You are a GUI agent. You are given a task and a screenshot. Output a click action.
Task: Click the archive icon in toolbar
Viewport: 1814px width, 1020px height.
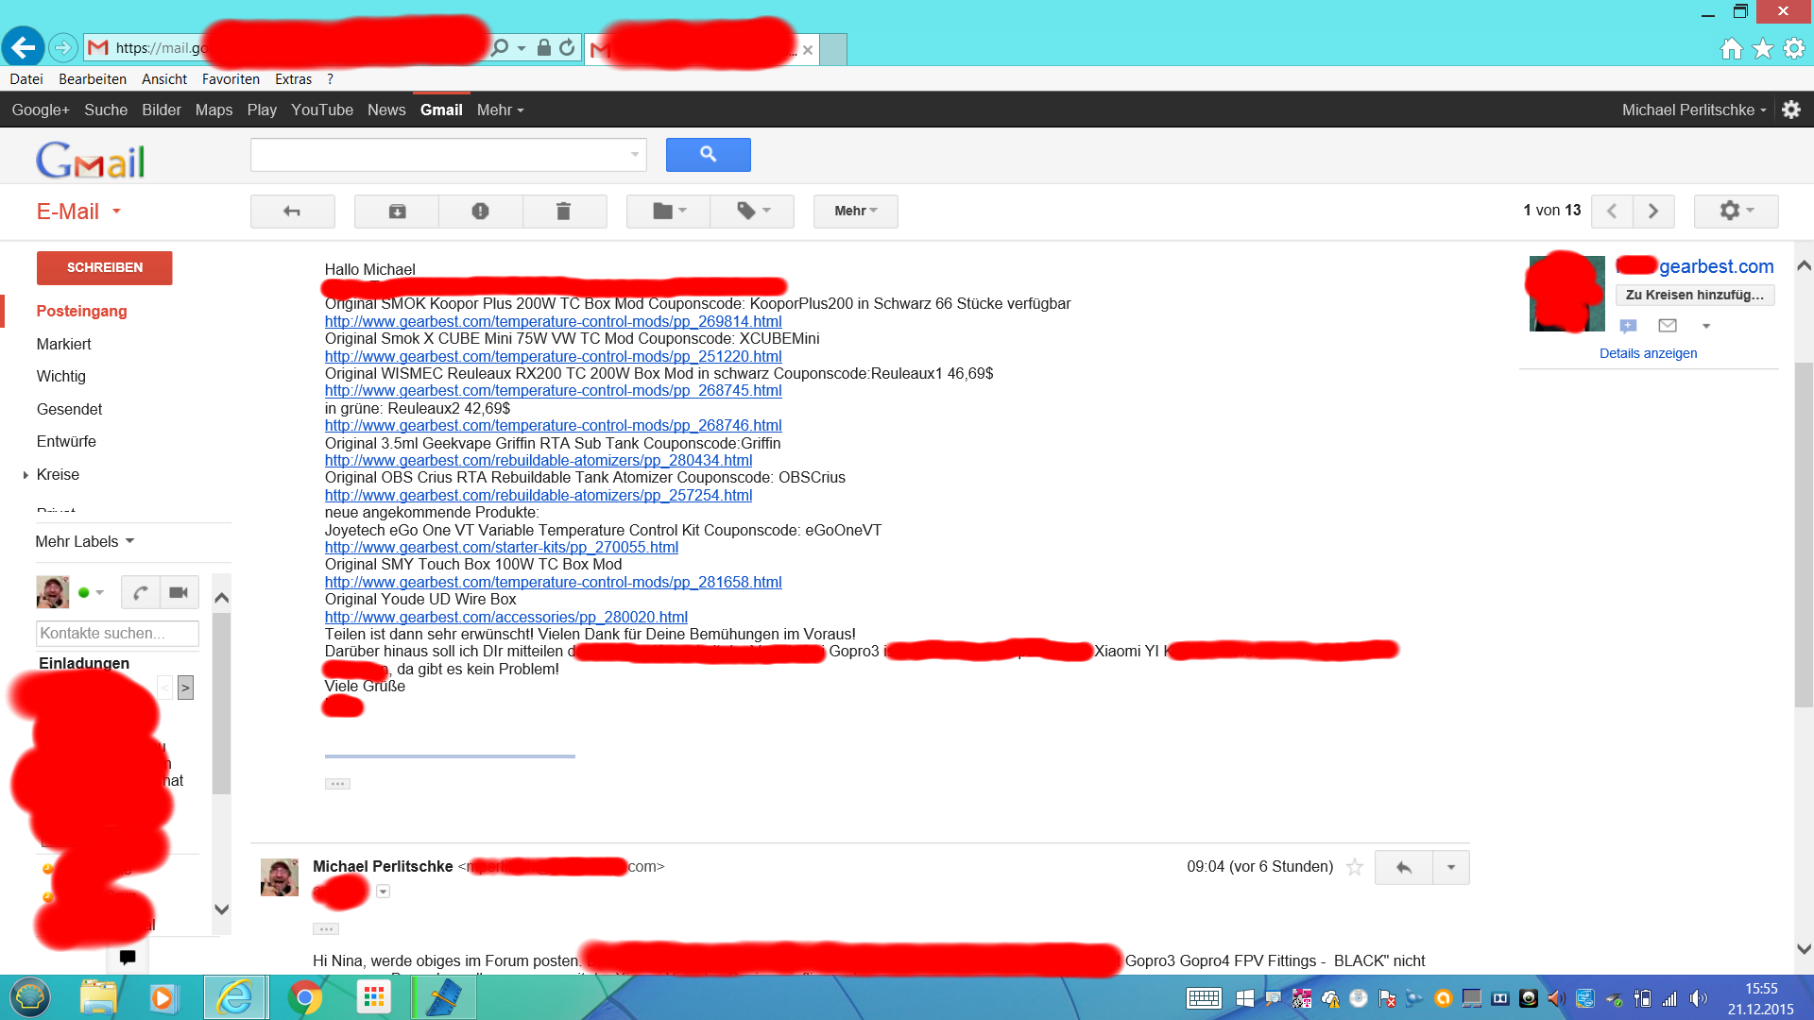[x=397, y=212]
